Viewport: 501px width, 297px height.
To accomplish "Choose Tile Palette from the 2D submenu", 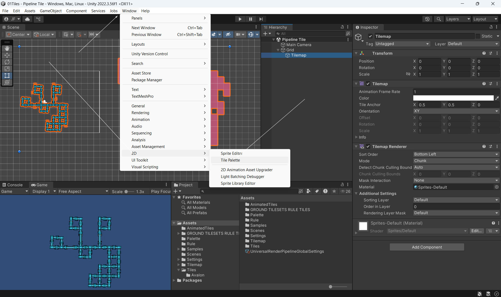I will click(x=230, y=160).
